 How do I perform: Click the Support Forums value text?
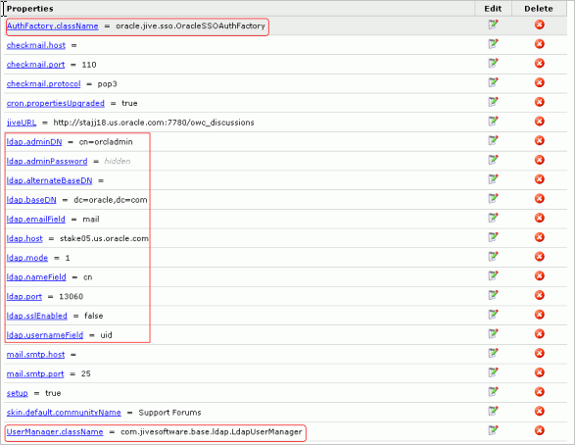coord(169,413)
